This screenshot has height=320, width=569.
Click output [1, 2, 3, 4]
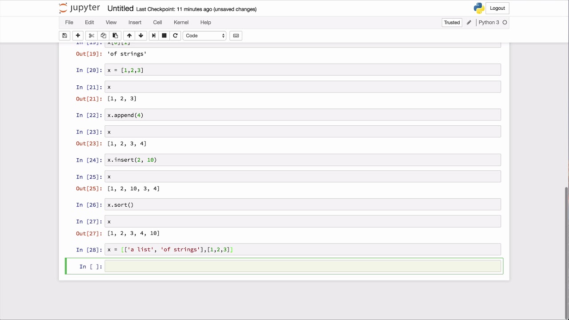tap(127, 144)
